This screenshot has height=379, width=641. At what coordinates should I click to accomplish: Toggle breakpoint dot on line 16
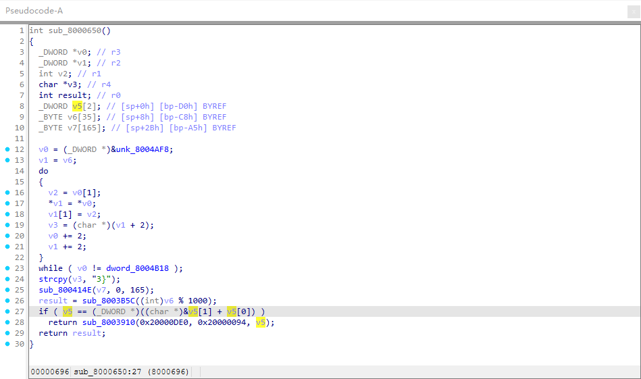(7, 193)
